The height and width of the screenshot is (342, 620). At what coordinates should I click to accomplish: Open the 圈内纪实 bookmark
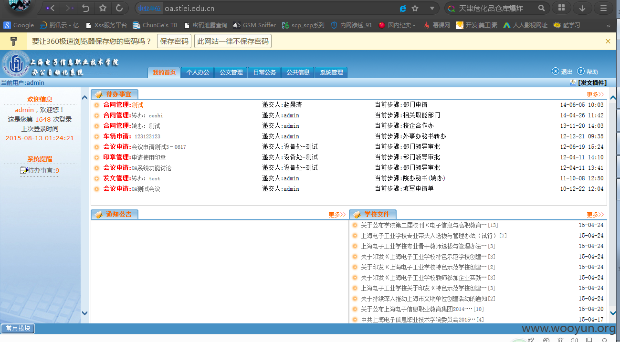[x=397, y=25]
